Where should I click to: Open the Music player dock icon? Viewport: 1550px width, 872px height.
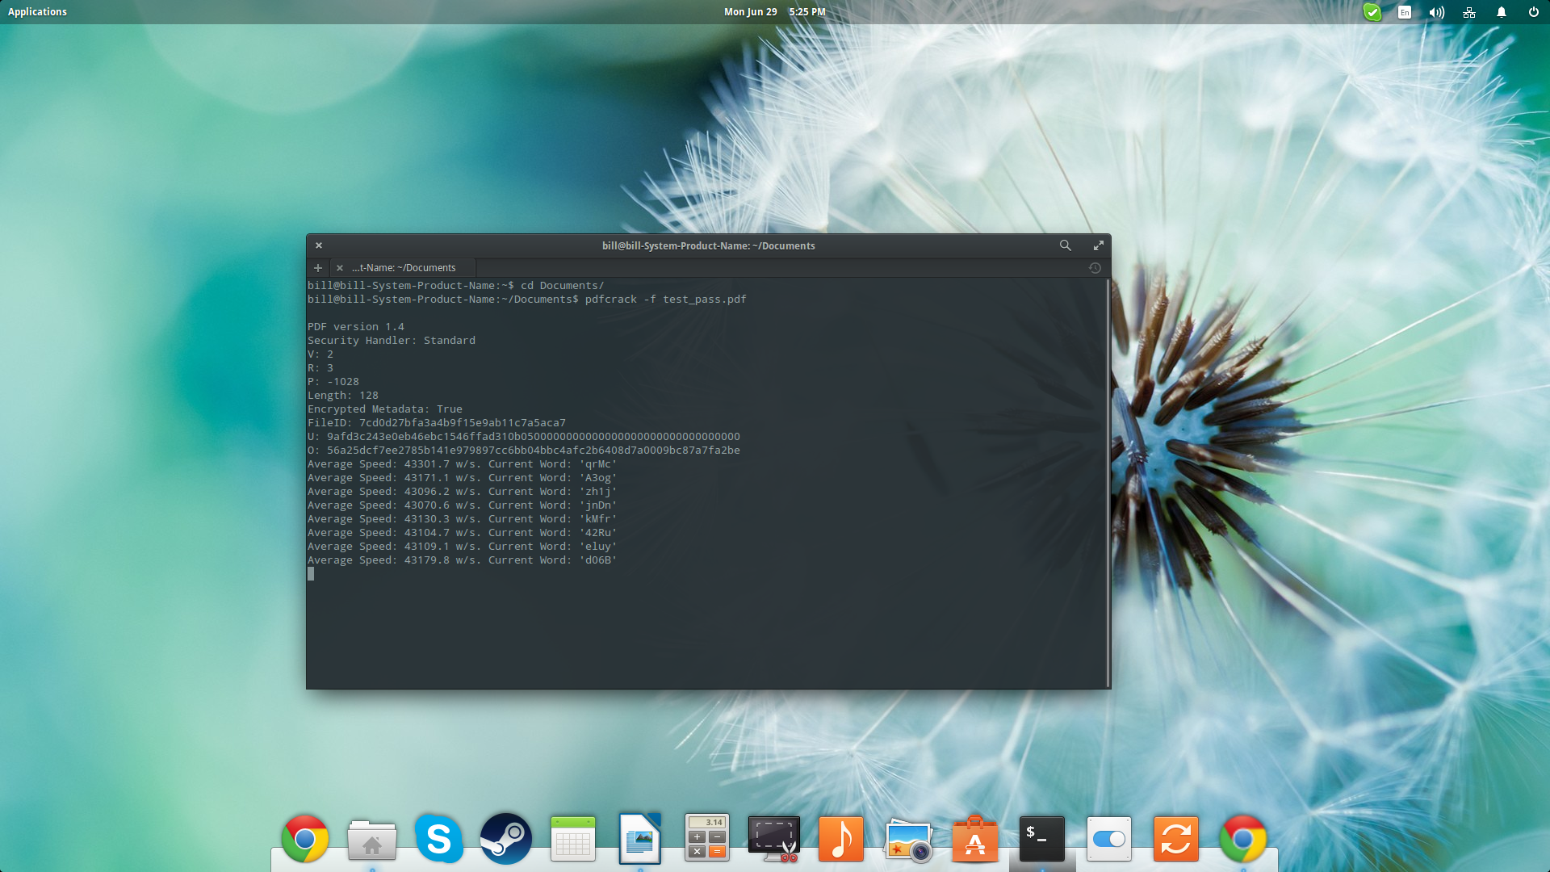coord(841,839)
